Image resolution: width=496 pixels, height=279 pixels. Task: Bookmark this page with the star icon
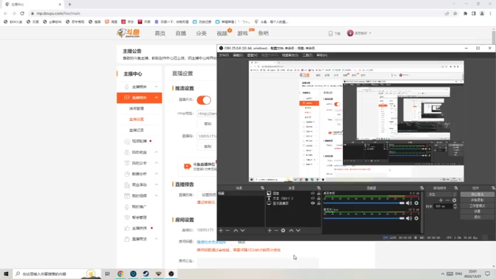[455, 13]
